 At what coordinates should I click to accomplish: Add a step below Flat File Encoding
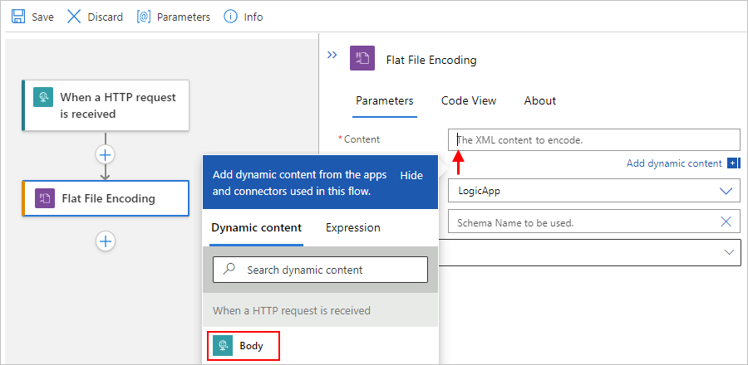(x=106, y=241)
